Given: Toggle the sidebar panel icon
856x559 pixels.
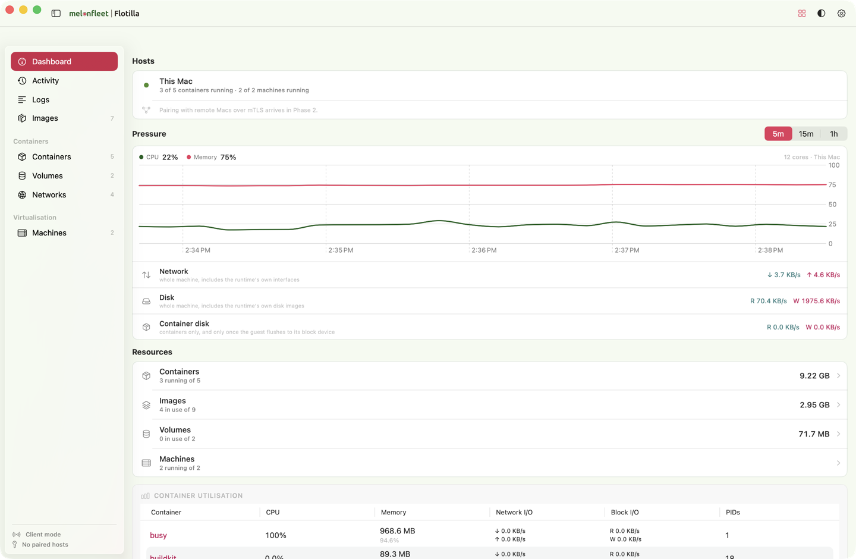Looking at the screenshot, I should pos(56,13).
